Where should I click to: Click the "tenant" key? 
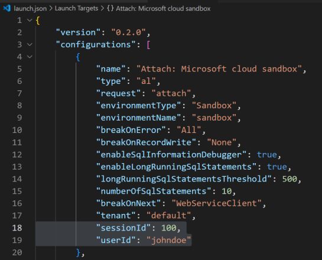[x=116, y=216]
